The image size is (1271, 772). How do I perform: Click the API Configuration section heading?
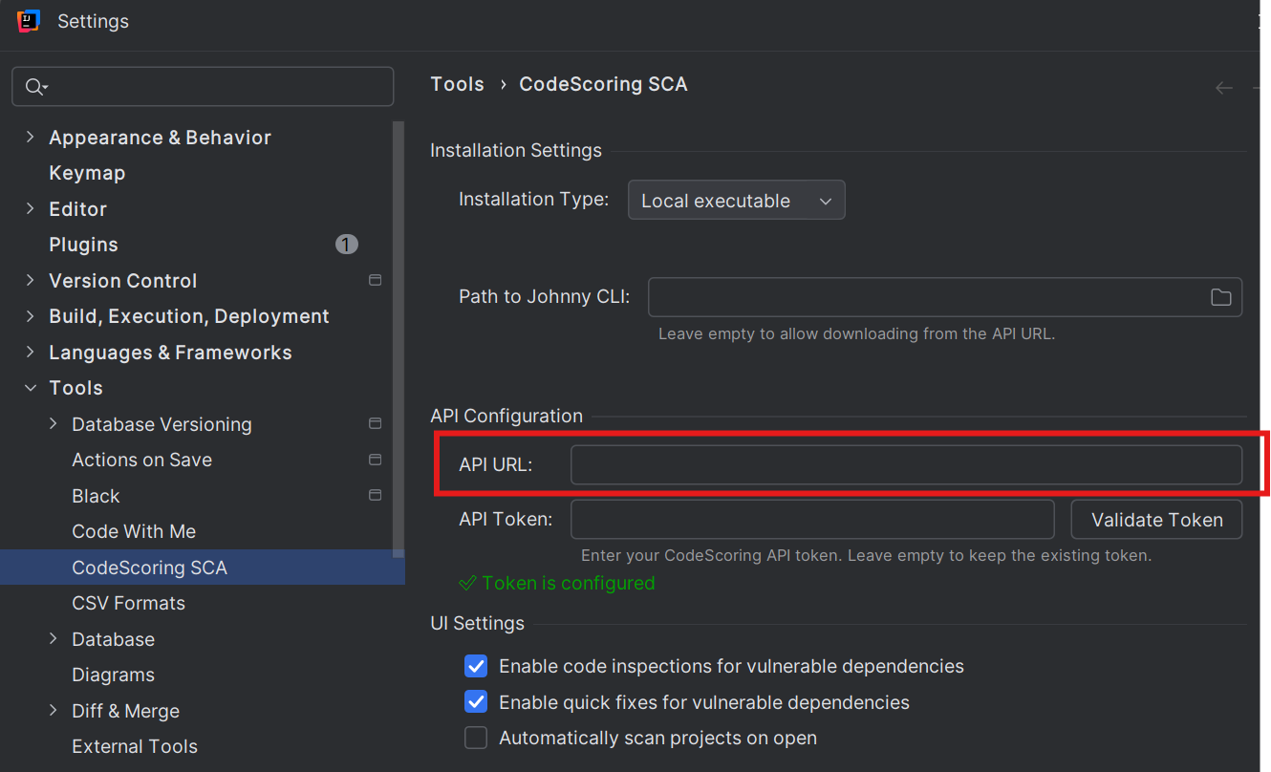(x=506, y=416)
